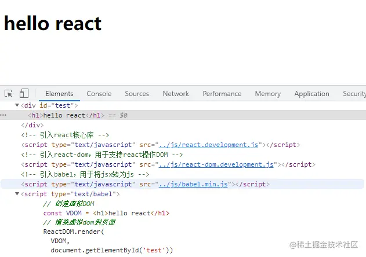Click the '// 渲染虚拟dom到页面' comment line
Viewport: 366px width, 257px height.
click(x=79, y=222)
